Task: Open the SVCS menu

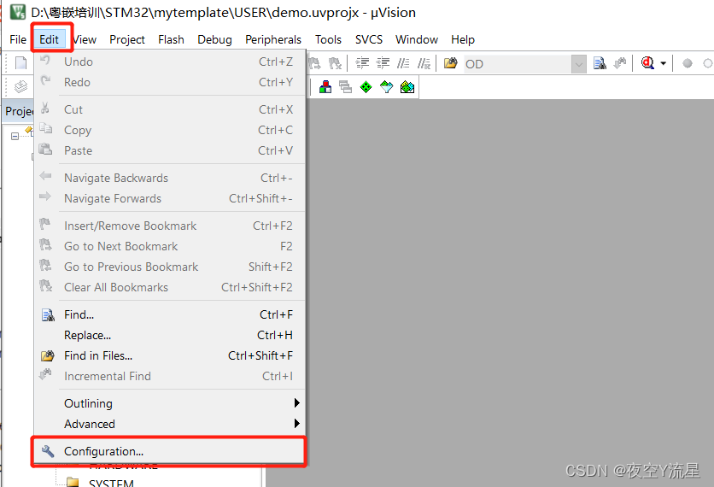Action: pyautogui.click(x=369, y=39)
